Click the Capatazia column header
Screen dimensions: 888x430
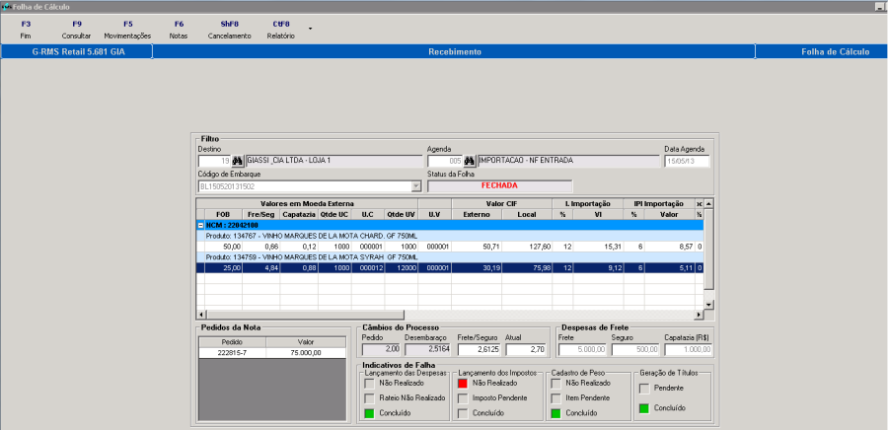[x=299, y=215]
